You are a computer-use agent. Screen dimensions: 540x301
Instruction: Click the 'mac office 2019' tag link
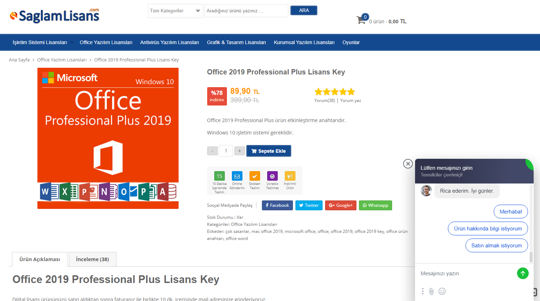pyautogui.click(x=267, y=231)
